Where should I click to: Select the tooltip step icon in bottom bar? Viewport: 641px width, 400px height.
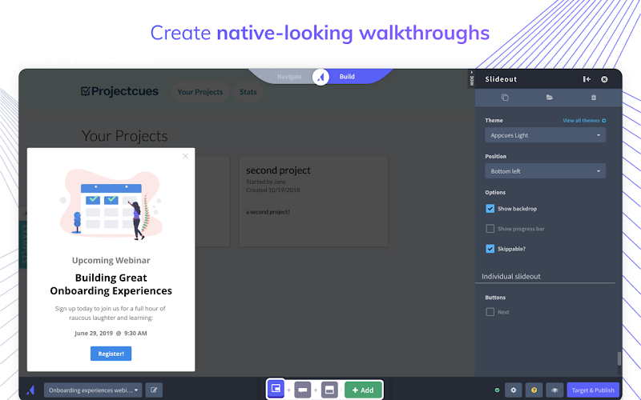(x=303, y=390)
